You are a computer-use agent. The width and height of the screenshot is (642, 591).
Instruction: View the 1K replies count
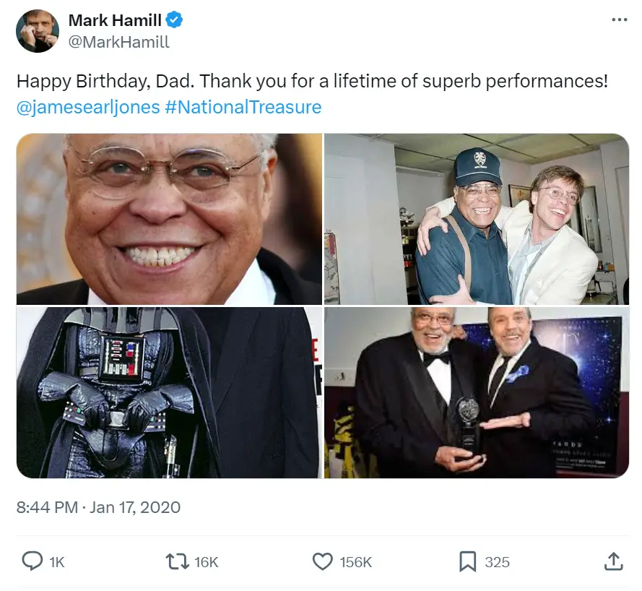(x=54, y=561)
